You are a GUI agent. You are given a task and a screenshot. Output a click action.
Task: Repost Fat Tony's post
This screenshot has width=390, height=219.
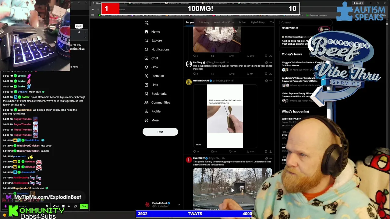click(212, 74)
